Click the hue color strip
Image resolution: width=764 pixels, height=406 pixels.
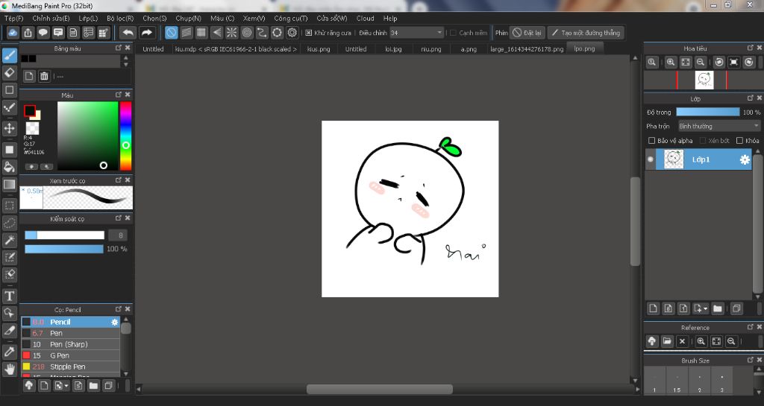[x=125, y=136]
